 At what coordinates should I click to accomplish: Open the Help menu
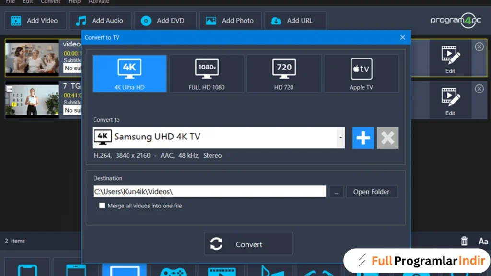pyautogui.click(x=74, y=2)
